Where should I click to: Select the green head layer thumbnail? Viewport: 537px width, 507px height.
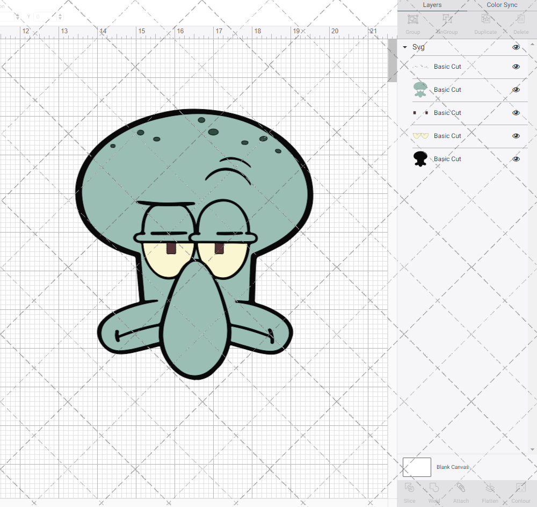tap(420, 89)
